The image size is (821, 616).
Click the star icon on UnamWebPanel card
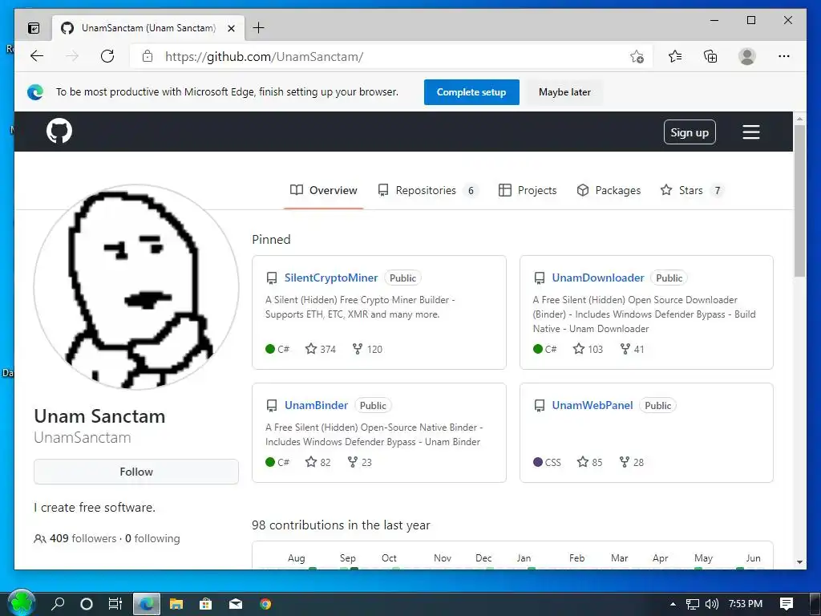coord(583,462)
